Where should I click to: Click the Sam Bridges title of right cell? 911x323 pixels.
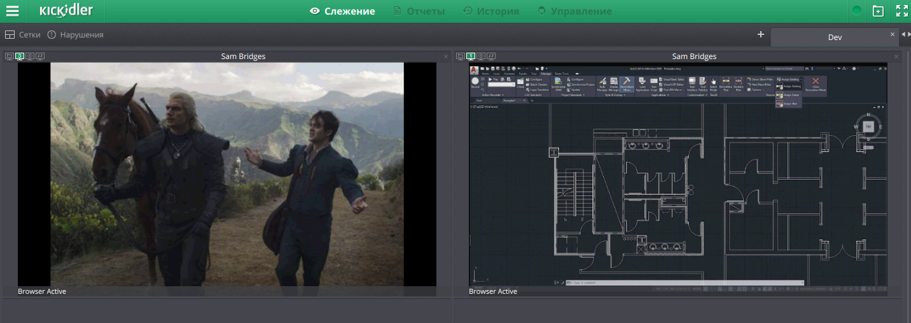(694, 56)
